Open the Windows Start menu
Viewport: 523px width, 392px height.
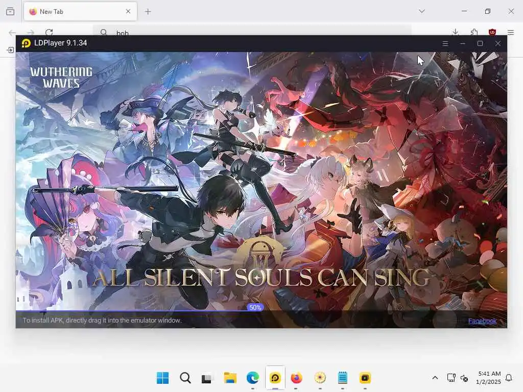[x=163, y=378]
